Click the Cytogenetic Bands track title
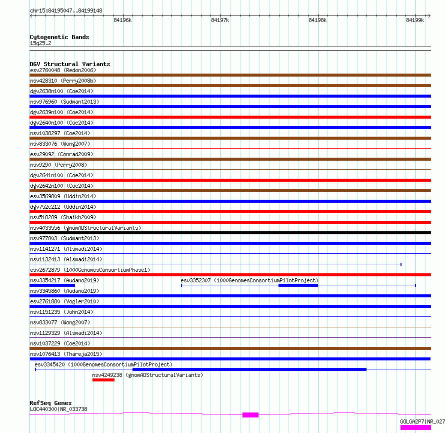Viewport: 445px width, 433px height. pyautogui.click(x=59, y=37)
